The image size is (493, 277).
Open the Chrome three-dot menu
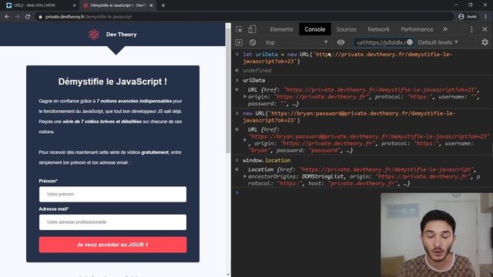[486, 17]
